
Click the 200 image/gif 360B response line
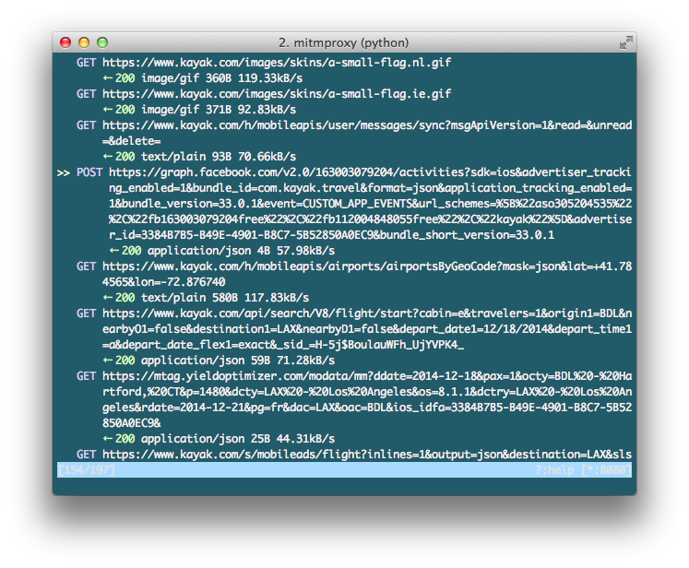click(x=203, y=78)
